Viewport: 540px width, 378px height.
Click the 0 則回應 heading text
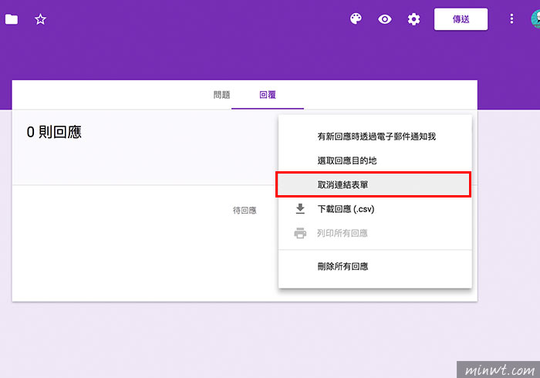(x=54, y=132)
